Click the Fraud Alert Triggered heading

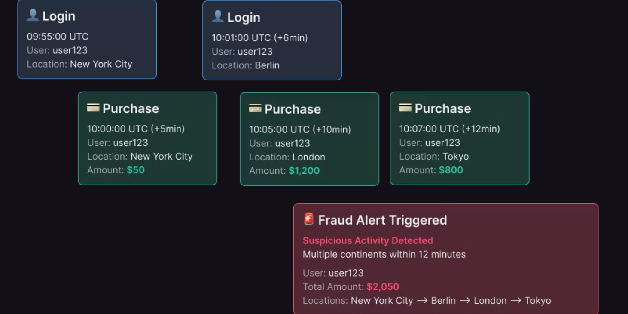click(x=382, y=220)
